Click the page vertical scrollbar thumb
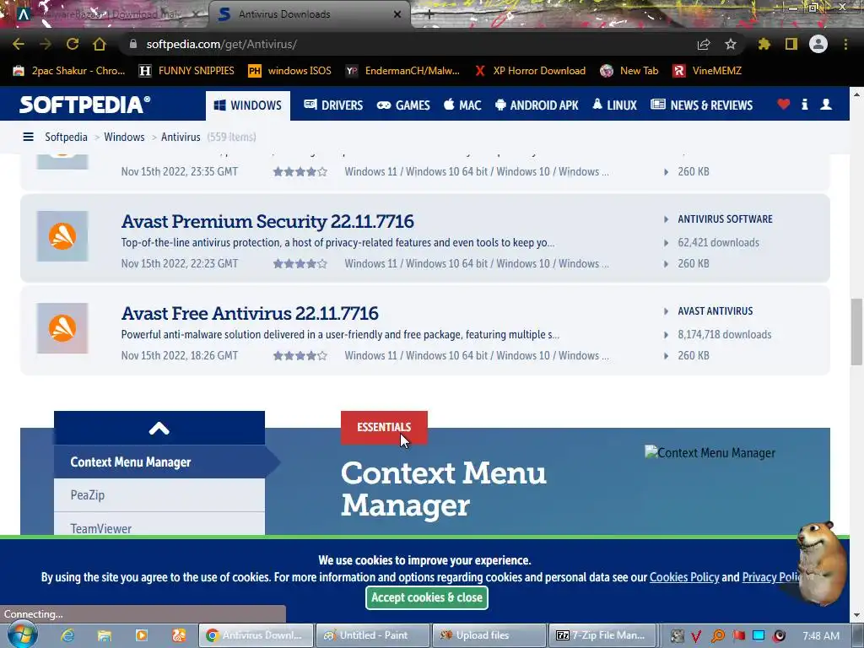The width and height of the screenshot is (864, 648). (856, 332)
